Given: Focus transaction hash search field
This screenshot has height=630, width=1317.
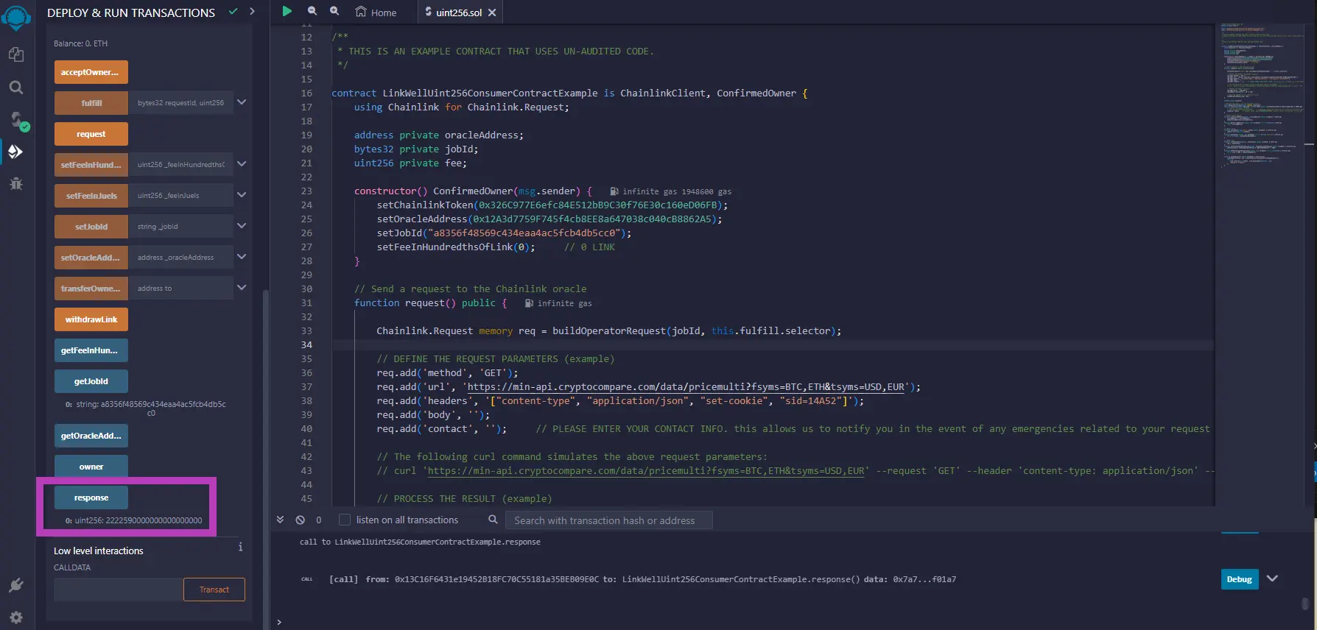Looking at the screenshot, I should point(609,520).
